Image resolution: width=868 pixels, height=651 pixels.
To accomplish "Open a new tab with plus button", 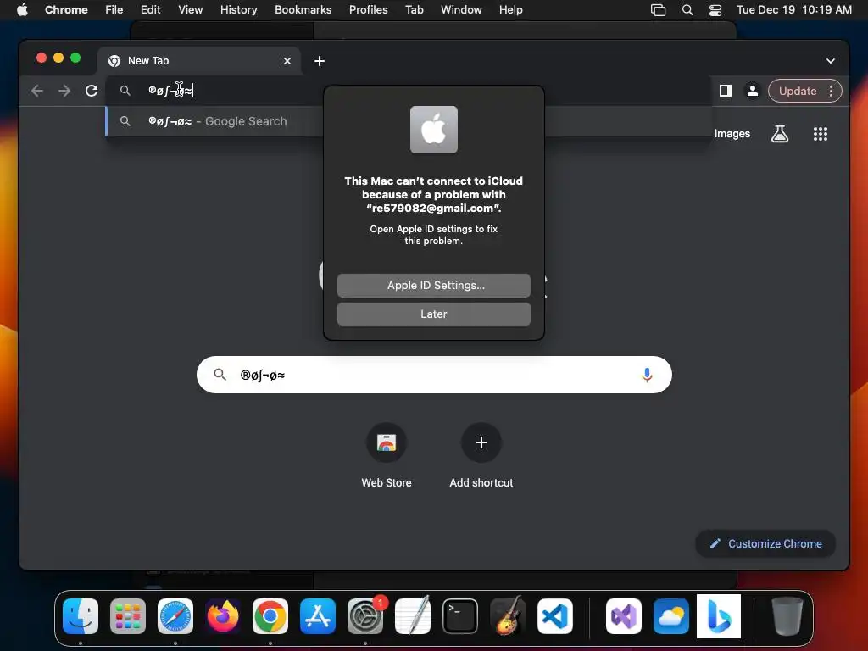I will point(320,61).
